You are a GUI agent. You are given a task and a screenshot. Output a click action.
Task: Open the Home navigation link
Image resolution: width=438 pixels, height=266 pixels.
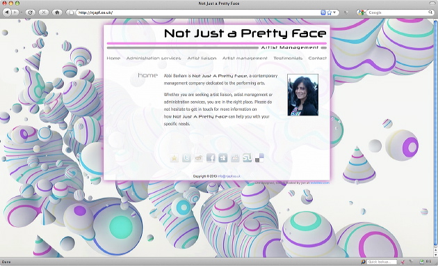coord(113,58)
